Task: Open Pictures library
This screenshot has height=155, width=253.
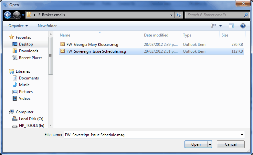Action: click(x=26, y=92)
